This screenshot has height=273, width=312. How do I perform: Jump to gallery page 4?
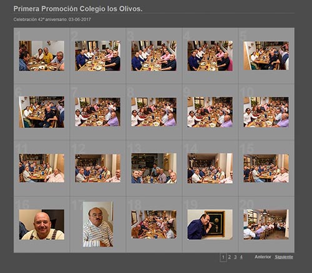[241, 257]
